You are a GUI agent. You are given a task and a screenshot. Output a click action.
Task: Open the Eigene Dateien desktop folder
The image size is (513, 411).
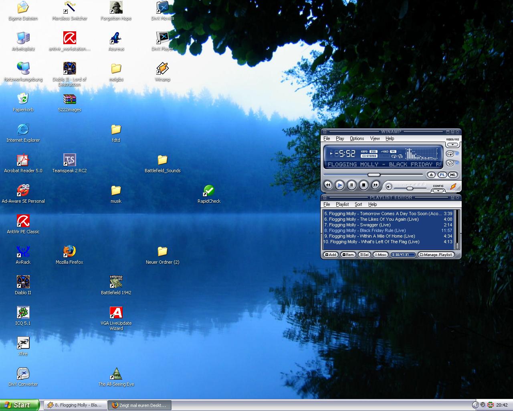coord(23,11)
